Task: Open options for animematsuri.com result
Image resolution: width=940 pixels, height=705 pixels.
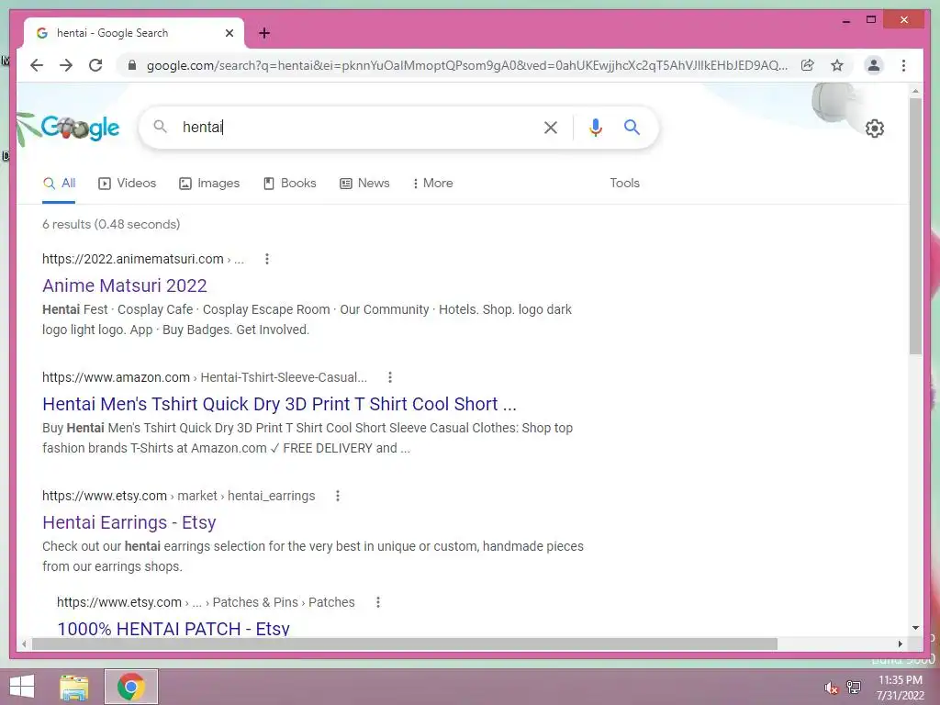Action: coord(267,259)
